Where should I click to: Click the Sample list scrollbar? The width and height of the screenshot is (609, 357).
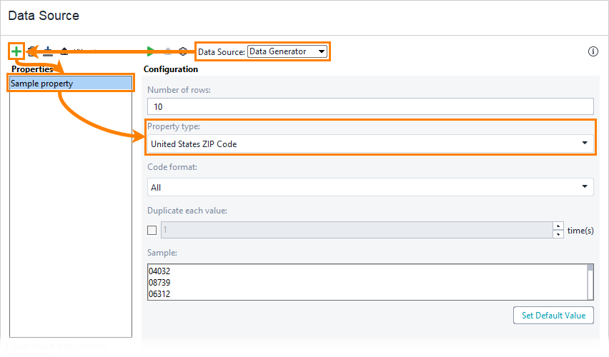pos(590,282)
